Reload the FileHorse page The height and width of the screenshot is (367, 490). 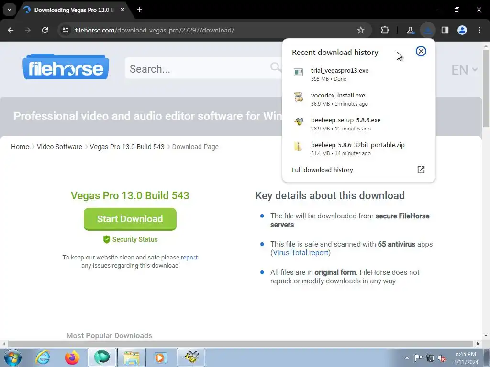(x=45, y=30)
